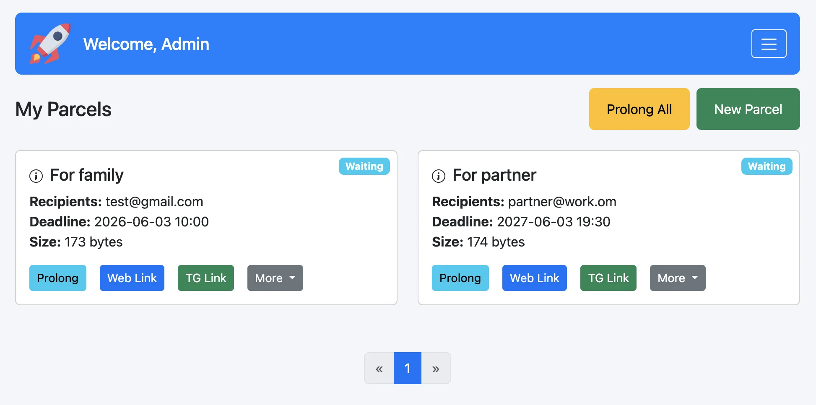Go to previous page with « arrow
This screenshot has width=816, height=405.
point(379,369)
